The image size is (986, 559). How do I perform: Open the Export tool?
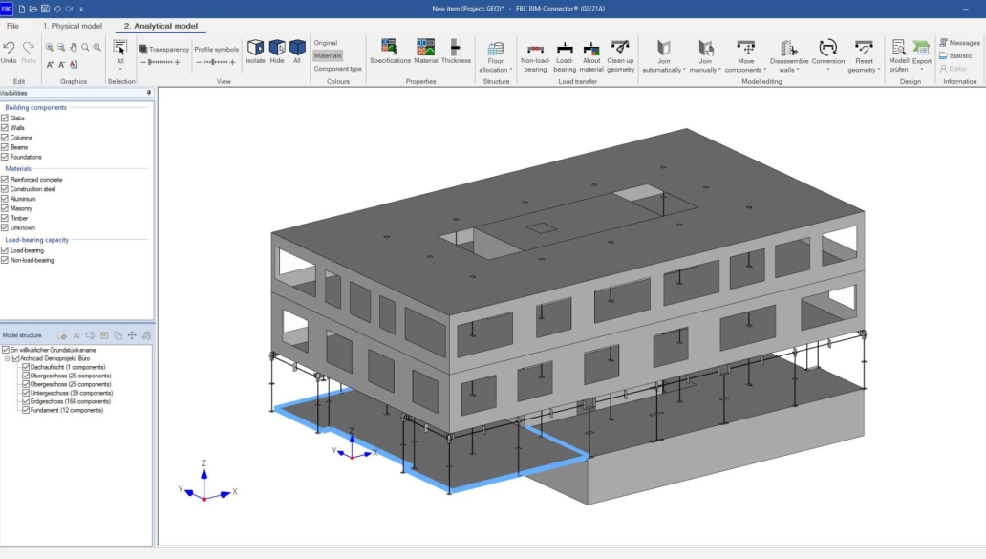[920, 53]
